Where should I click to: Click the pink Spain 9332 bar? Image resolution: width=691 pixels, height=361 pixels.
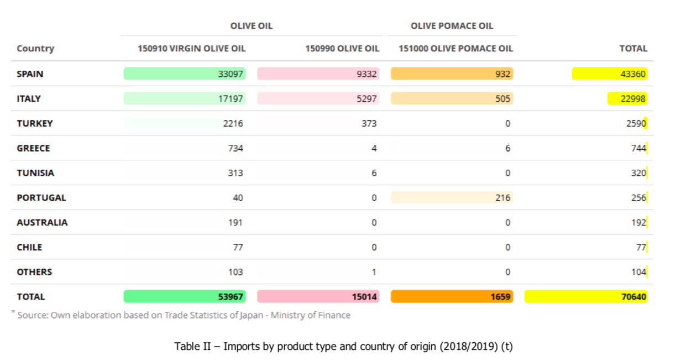point(318,74)
